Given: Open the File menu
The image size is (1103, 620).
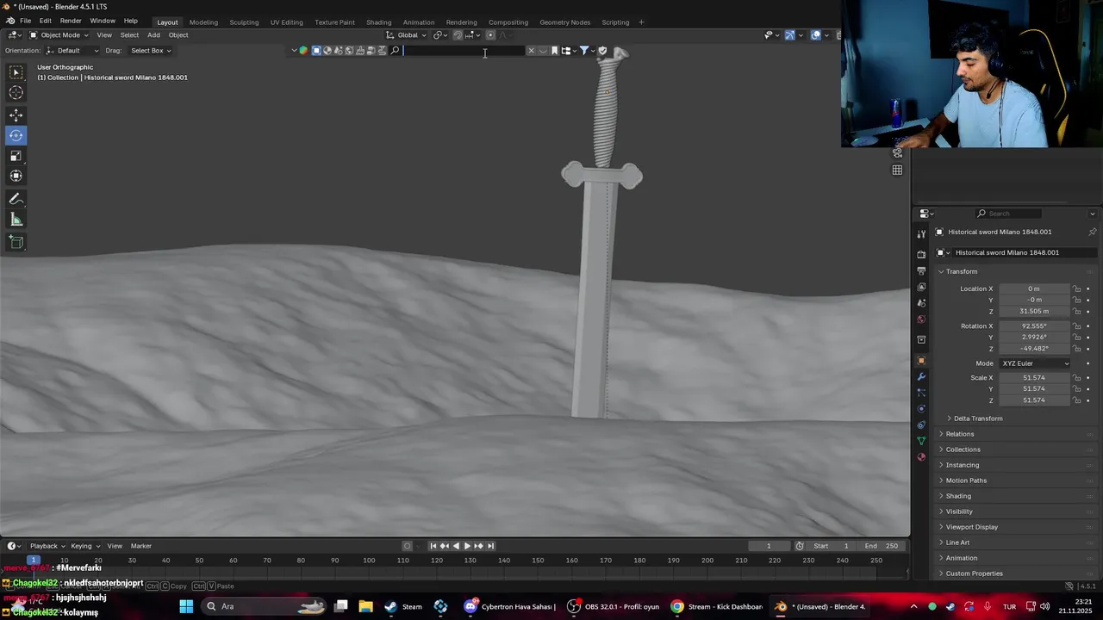Looking at the screenshot, I should [26, 22].
